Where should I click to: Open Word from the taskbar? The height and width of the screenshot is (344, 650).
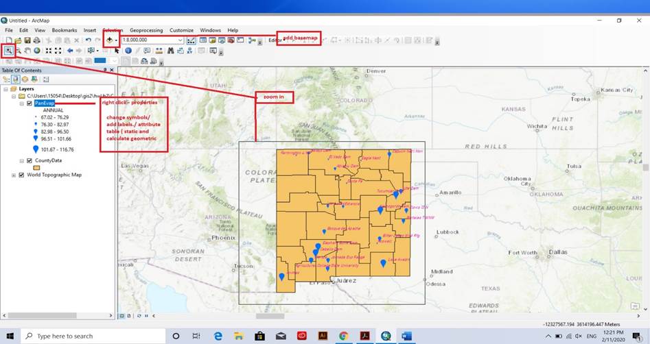click(406, 336)
